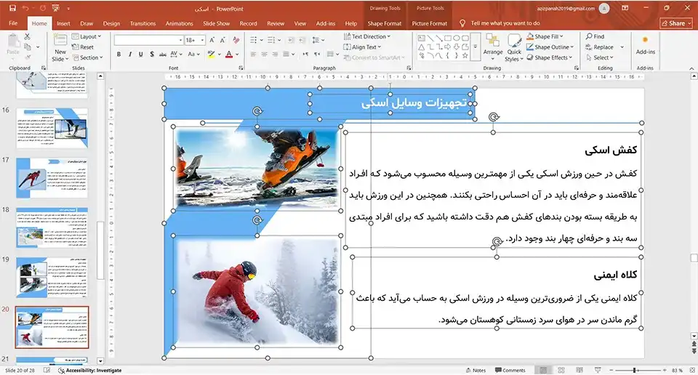
Task: Open the Transitions tab
Action: (x=143, y=23)
